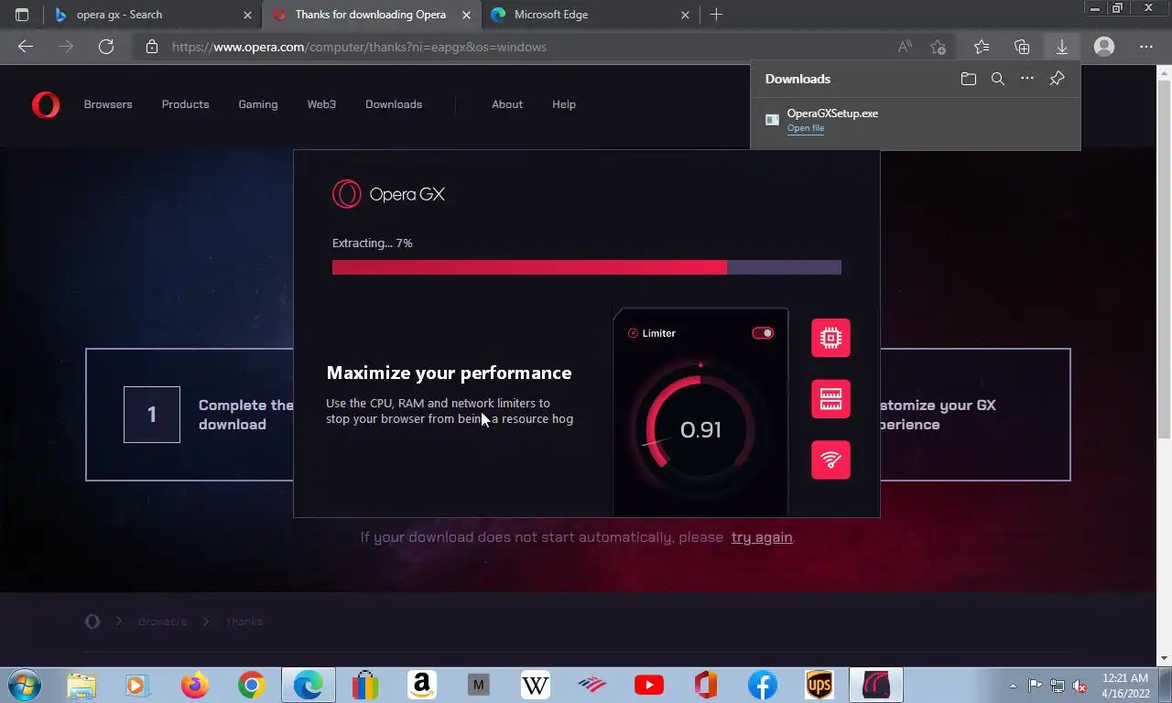
Task: Toggle the Limiter switch off
Action: (763, 333)
